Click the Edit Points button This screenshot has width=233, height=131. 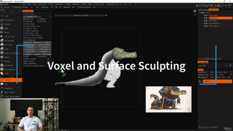(47, 54)
